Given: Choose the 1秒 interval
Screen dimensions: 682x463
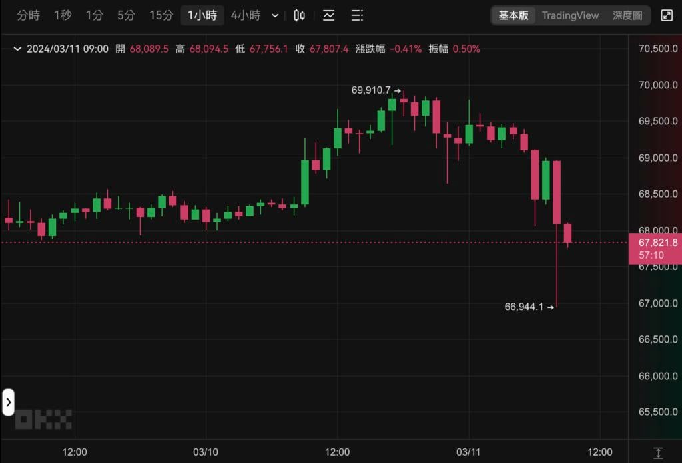Looking at the screenshot, I should point(63,15).
